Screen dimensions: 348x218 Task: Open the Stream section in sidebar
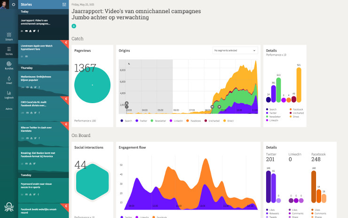tap(9, 36)
